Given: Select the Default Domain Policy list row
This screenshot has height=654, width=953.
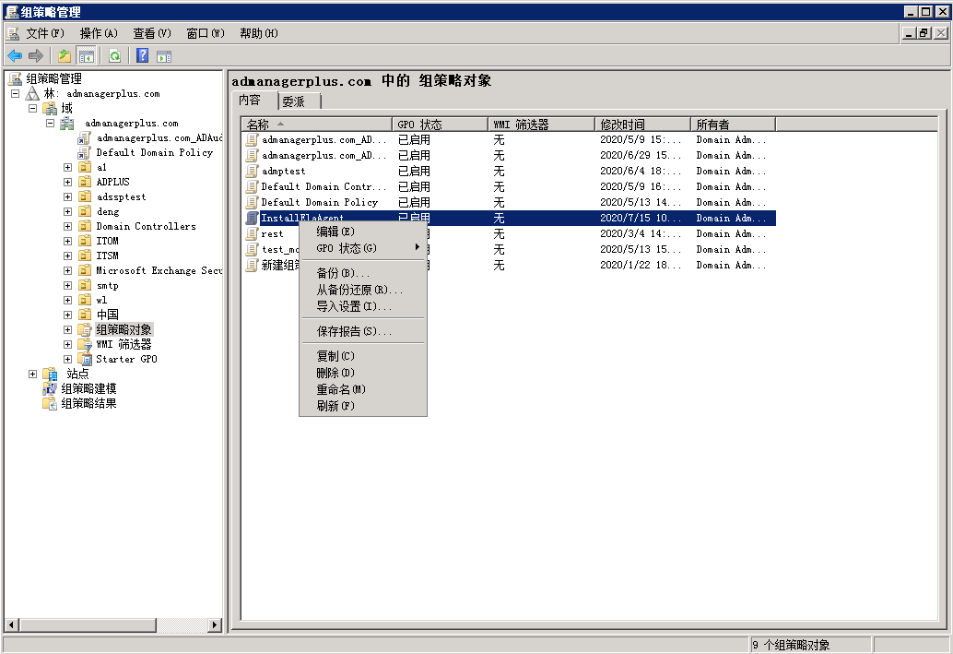Looking at the screenshot, I should [x=319, y=202].
